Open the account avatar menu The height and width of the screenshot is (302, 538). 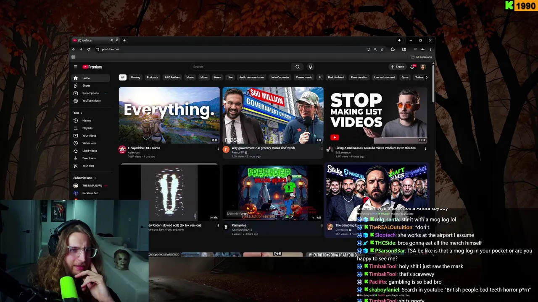pyautogui.click(x=423, y=67)
